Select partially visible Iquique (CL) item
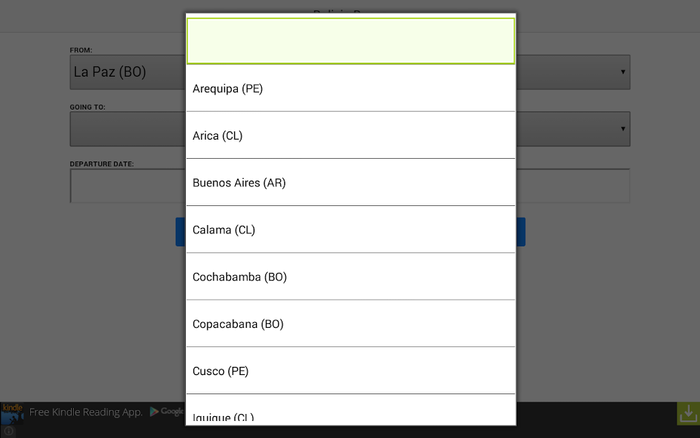700x438 pixels. point(351,410)
